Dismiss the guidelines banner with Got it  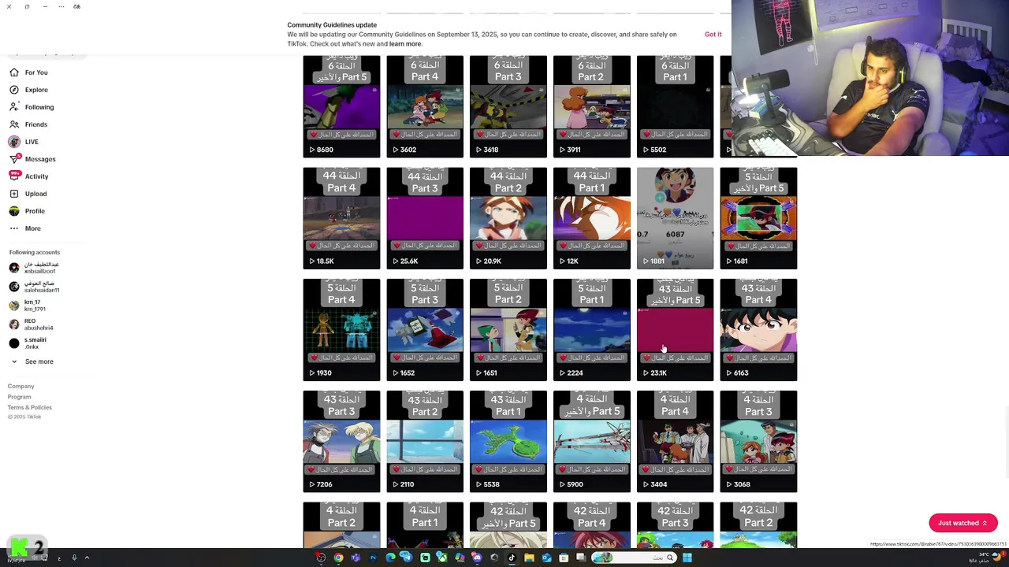(713, 34)
